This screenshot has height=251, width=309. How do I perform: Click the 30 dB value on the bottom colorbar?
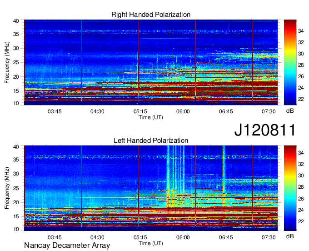[301, 176]
